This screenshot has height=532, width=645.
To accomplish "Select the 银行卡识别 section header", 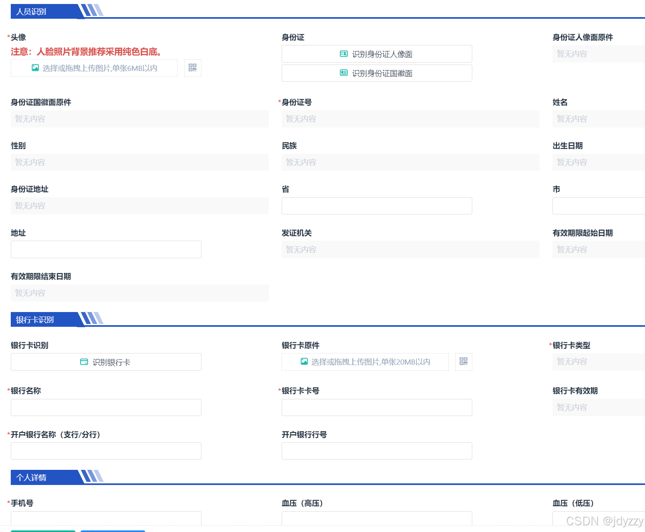I will point(35,320).
